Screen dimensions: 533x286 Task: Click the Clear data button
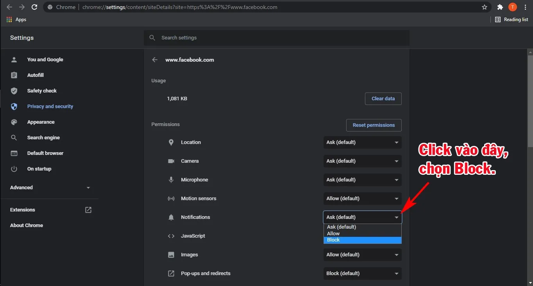(383, 99)
